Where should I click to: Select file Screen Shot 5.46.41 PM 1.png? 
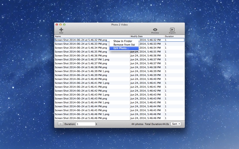click(82, 83)
